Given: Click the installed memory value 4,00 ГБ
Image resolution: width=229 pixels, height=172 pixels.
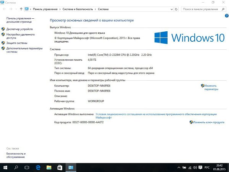Looking at the screenshot, I should point(92,60).
